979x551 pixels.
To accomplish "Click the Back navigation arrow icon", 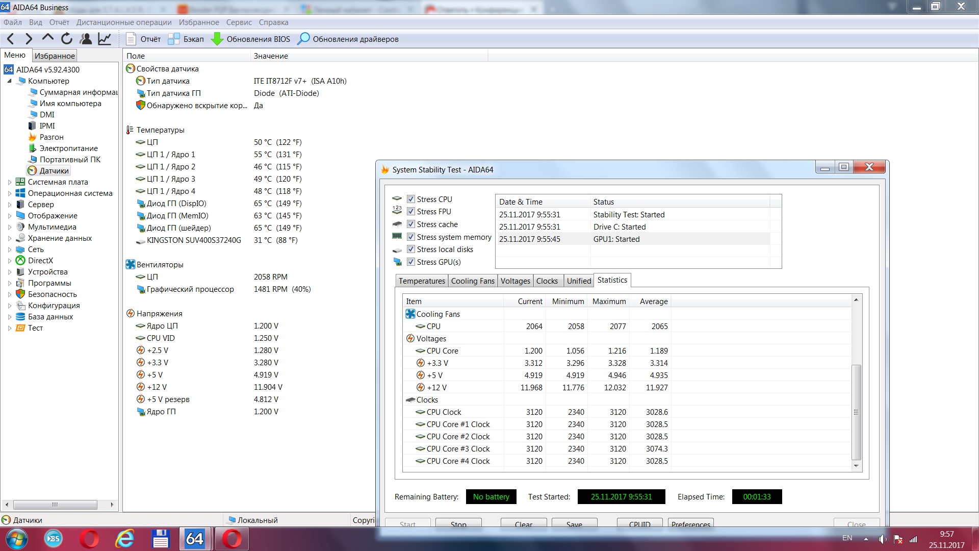I will (x=11, y=39).
